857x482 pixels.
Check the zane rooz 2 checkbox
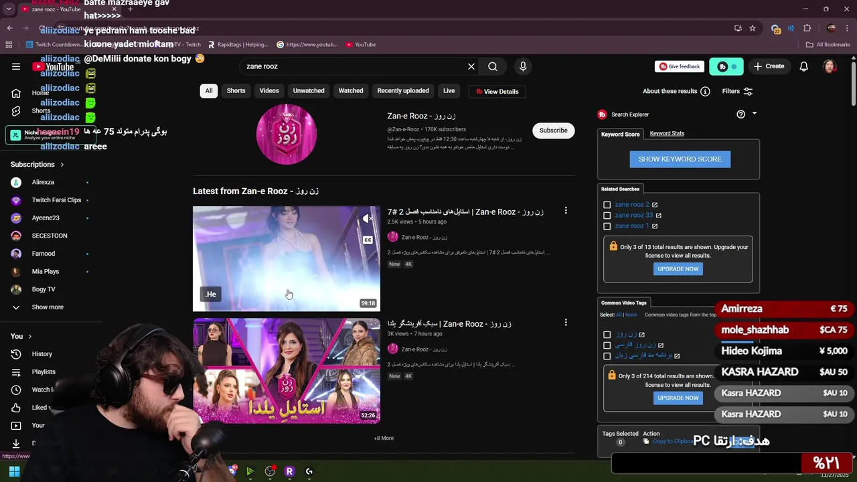tap(607, 205)
